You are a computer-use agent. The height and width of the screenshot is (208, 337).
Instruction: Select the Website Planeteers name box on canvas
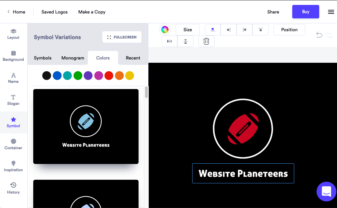click(243, 173)
